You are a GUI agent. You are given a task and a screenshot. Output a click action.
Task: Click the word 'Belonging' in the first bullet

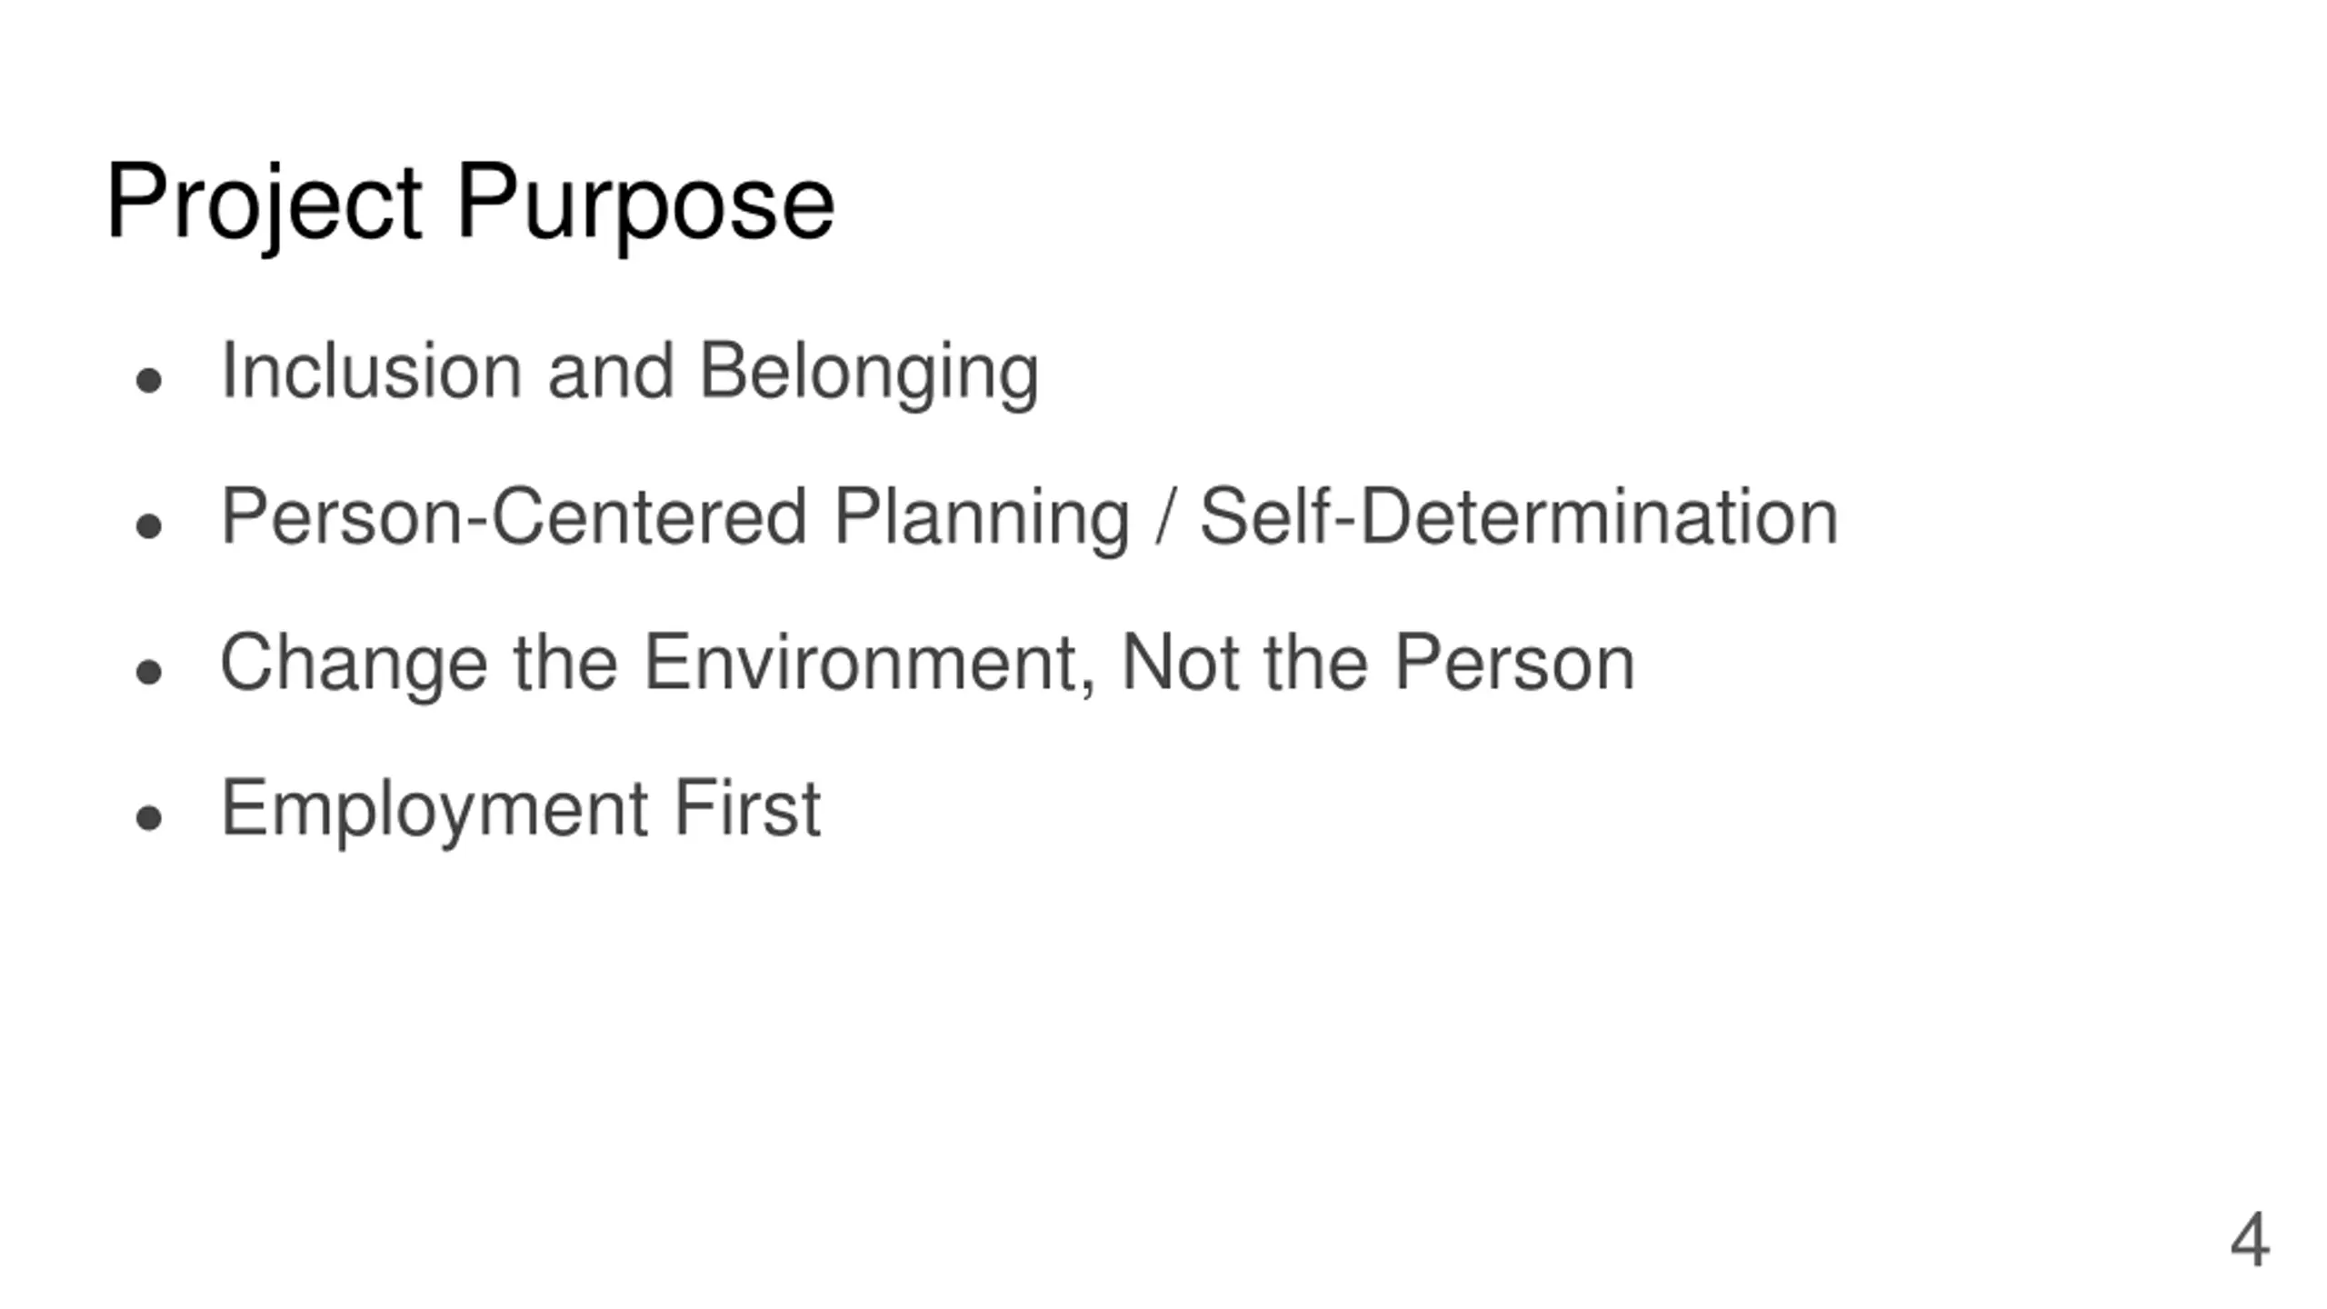tap(868, 373)
